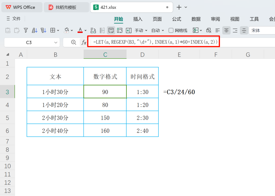Align text right
Image resolution: width=275 pixels, height=196 pixels.
coord(235,31)
